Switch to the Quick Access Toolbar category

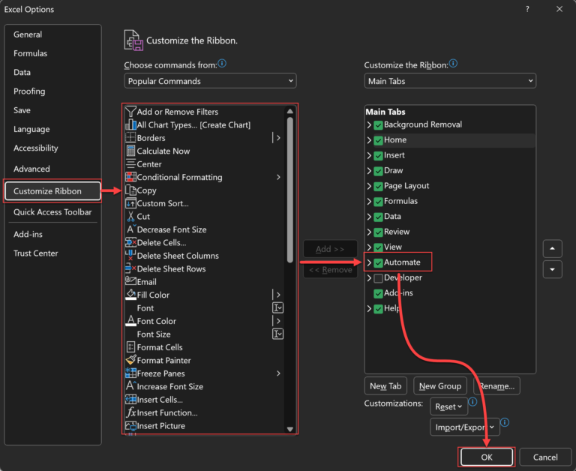pos(52,212)
